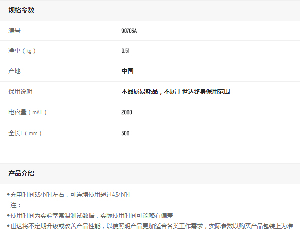Click the 保用说明 row label
300x243 pixels.
coord(20,92)
